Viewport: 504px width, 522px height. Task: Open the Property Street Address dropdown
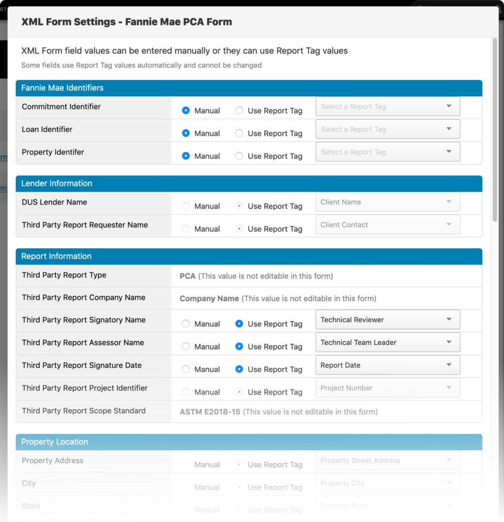388,460
